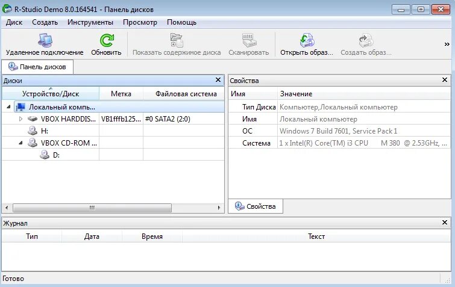Click the Тип Диска property name

259,107
